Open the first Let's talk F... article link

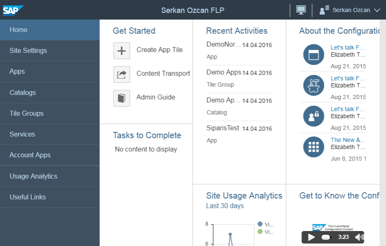coord(348,47)
